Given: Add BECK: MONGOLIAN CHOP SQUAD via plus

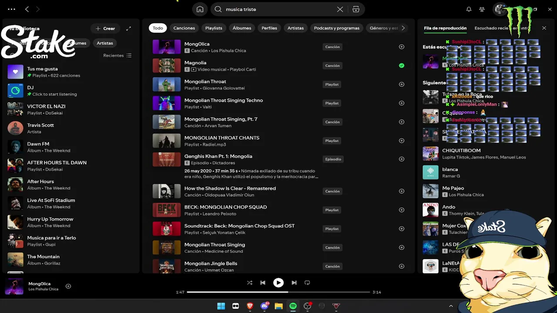Looking at the screenshot, I should 402,210.
